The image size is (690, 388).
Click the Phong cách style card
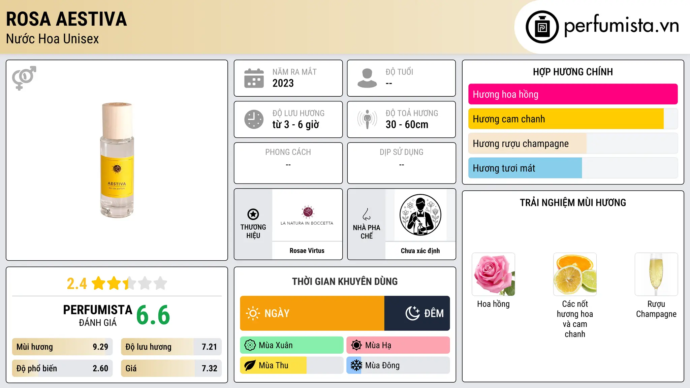click(x=288, y=163)
